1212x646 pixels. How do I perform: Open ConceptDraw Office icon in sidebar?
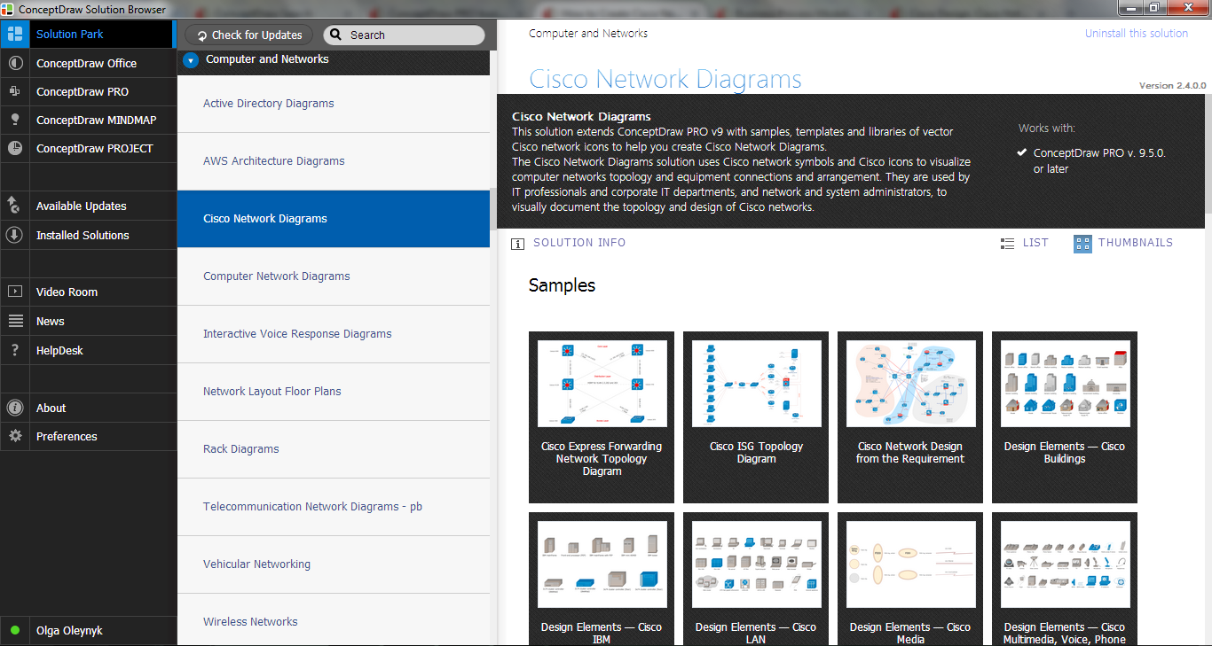point(15,64)
